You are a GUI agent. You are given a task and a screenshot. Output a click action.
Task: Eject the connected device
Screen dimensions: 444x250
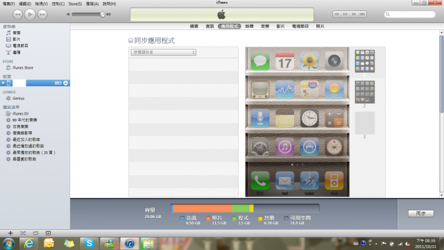tap(66, 83)
